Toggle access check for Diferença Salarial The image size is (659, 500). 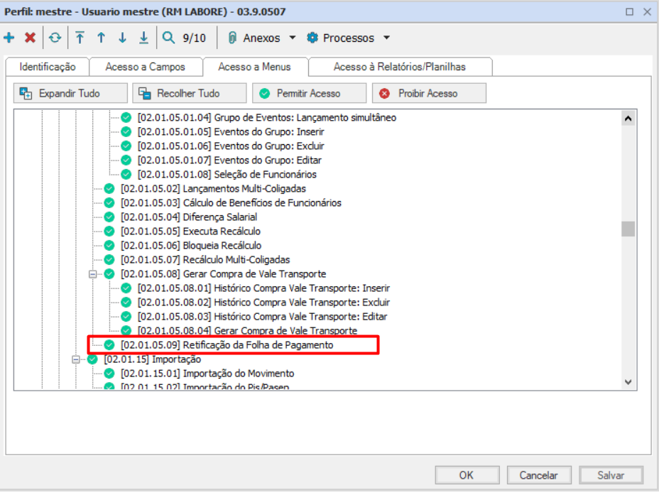tap(109, 217)
